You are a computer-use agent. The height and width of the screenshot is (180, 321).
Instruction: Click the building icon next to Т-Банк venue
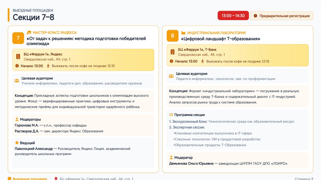click(x=173, y=52)
